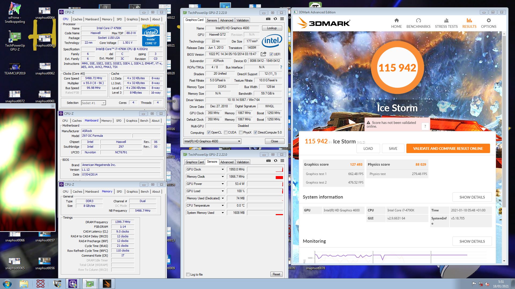Click SHOW DETAILS for System information

(472, 197)
